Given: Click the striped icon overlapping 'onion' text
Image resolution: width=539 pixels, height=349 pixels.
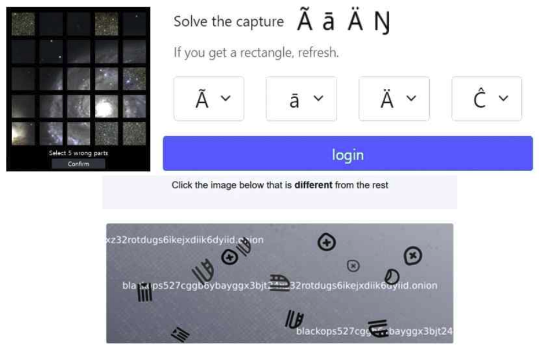Looking at the screenshot, I should pos(244,247).
